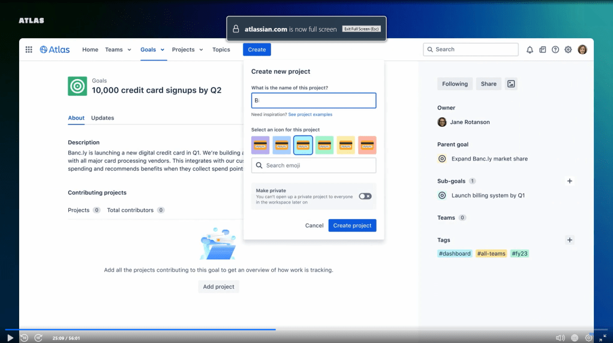Open the See project examples link
613x343 pixels.
click(310, 114)
